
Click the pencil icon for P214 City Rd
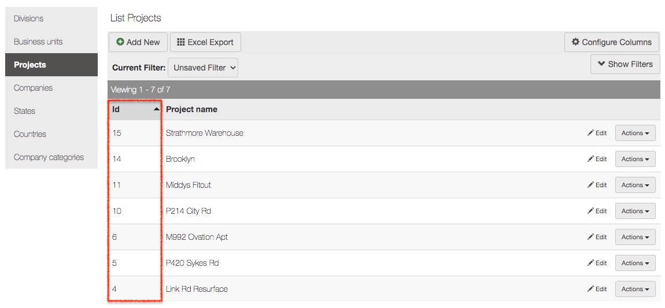tap(590, 211)
